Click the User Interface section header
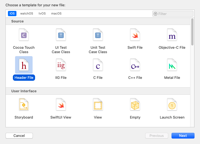 (x=98, y=91)
